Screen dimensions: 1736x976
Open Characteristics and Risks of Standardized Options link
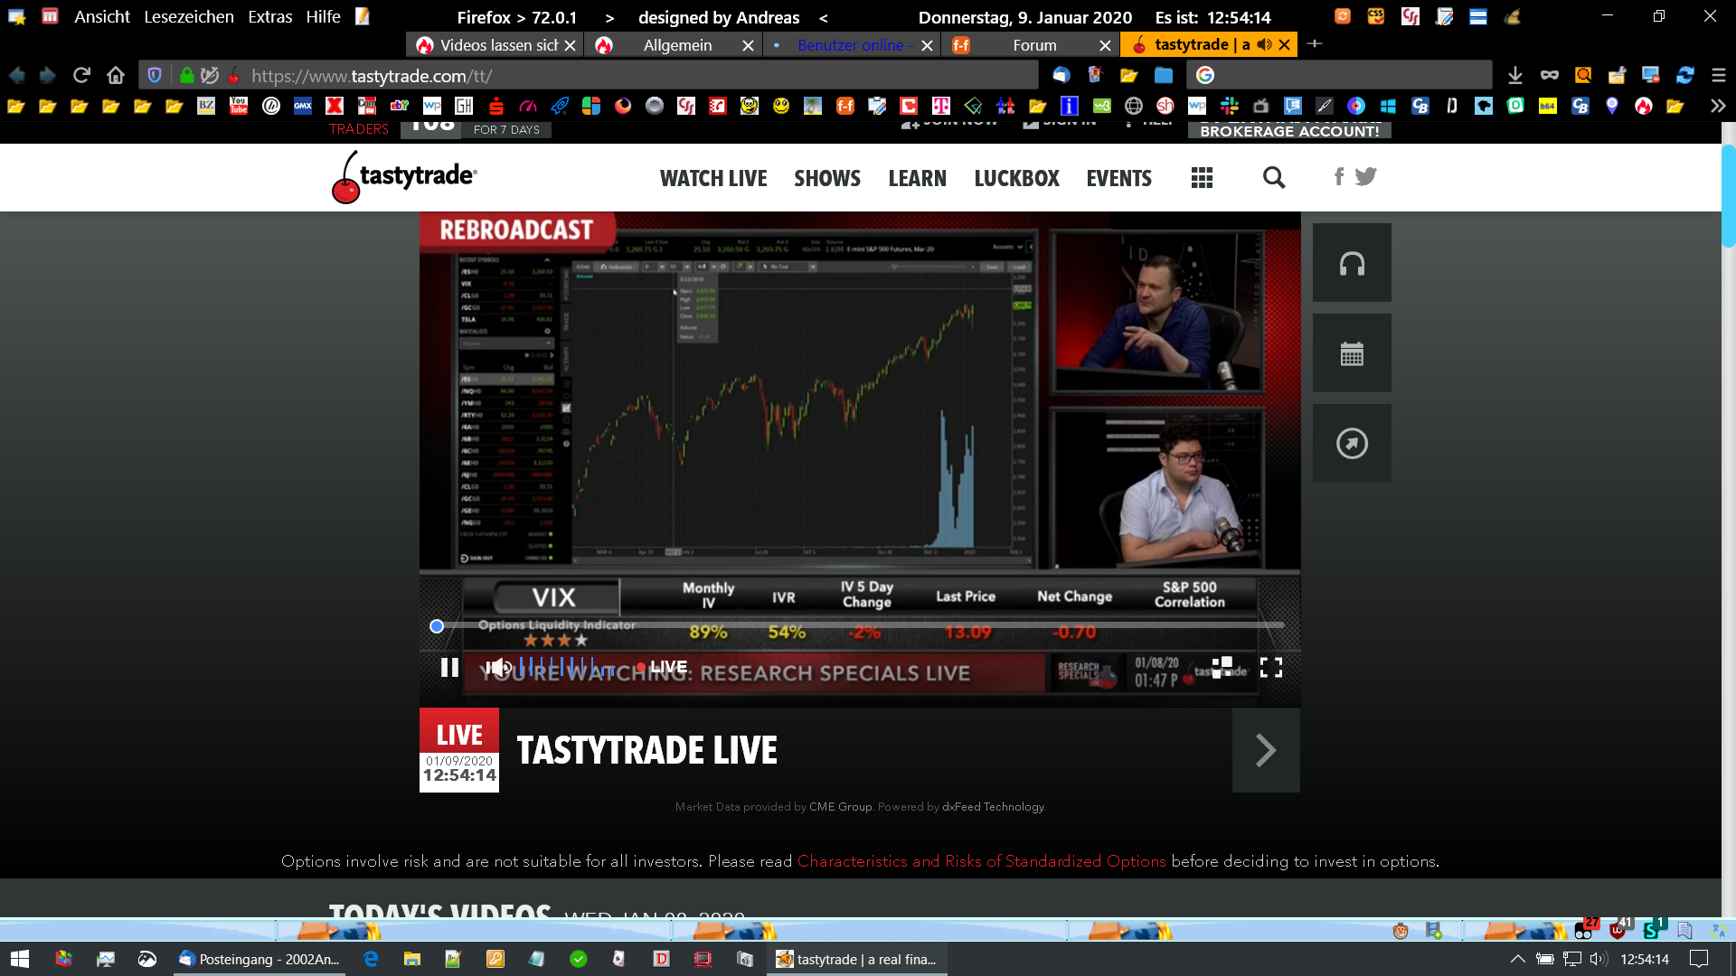tap(981, 861)
